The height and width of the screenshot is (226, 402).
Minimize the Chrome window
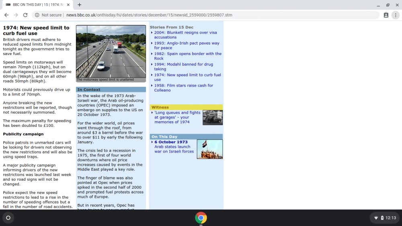pyautogui.click(x=378, y=5)
